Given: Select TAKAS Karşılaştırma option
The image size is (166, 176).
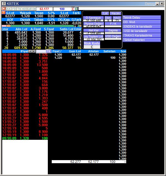Looking at the screenshot, I should click(x=142, y=35).
